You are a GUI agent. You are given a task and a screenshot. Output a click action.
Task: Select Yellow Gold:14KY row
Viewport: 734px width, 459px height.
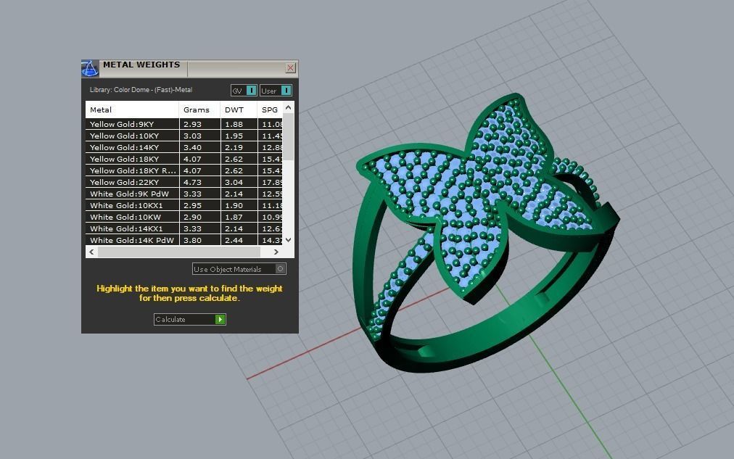tap(184, 147)
